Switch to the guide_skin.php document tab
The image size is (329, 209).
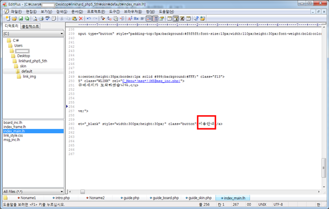(198, 198)
